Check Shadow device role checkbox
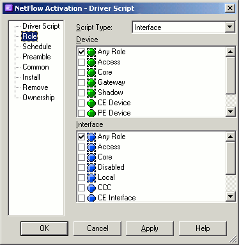 tap(81, 93)
